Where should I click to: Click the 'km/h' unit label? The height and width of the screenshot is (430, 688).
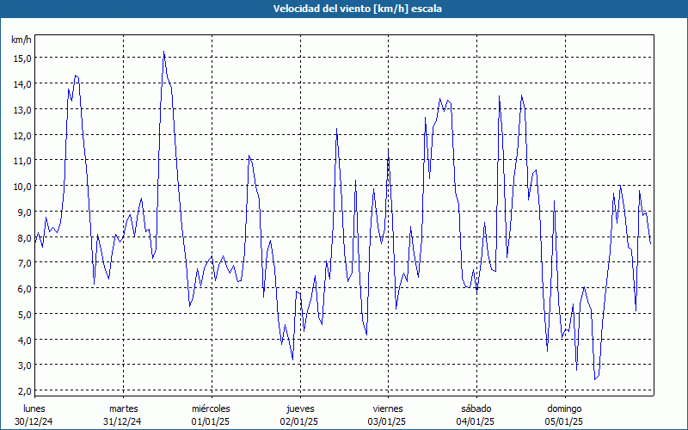pyautogui.click(x=21, y=40)
